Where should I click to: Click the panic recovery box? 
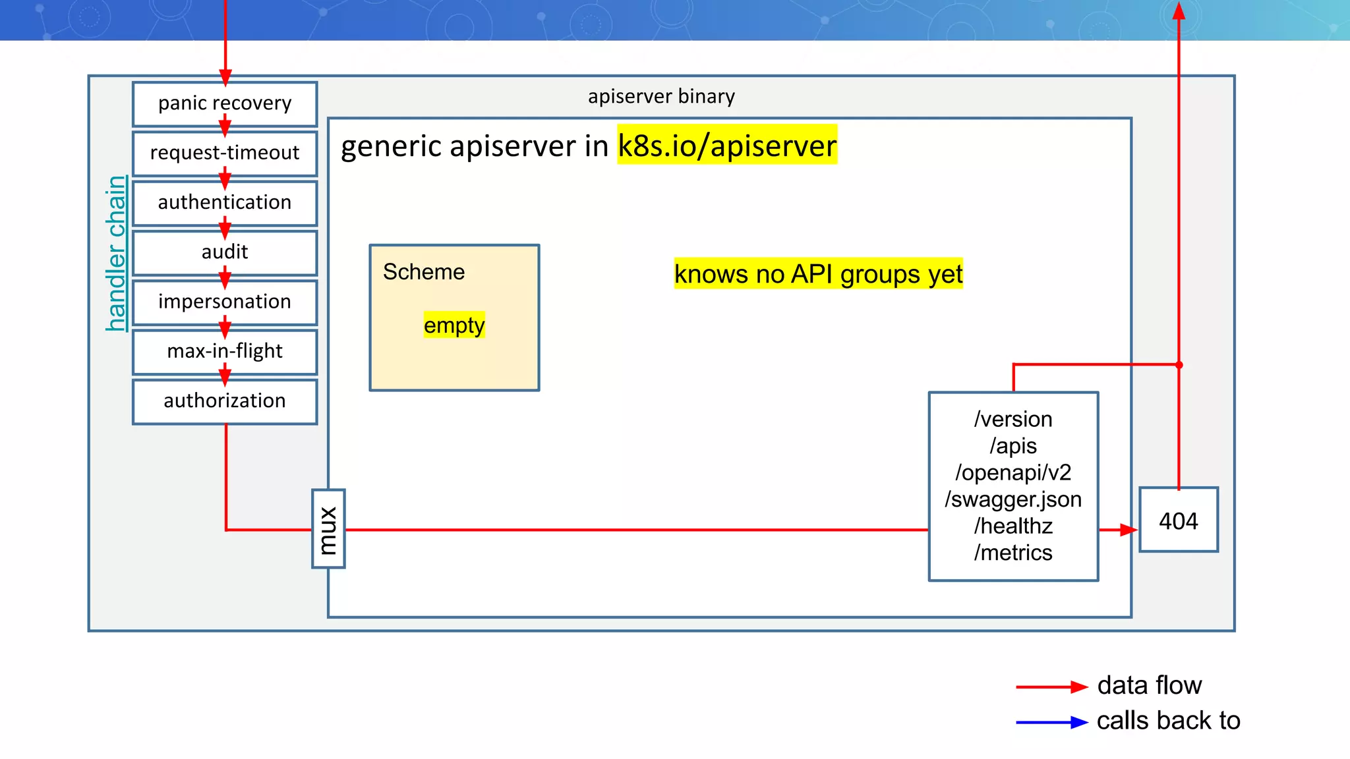(x=225, y=103)
